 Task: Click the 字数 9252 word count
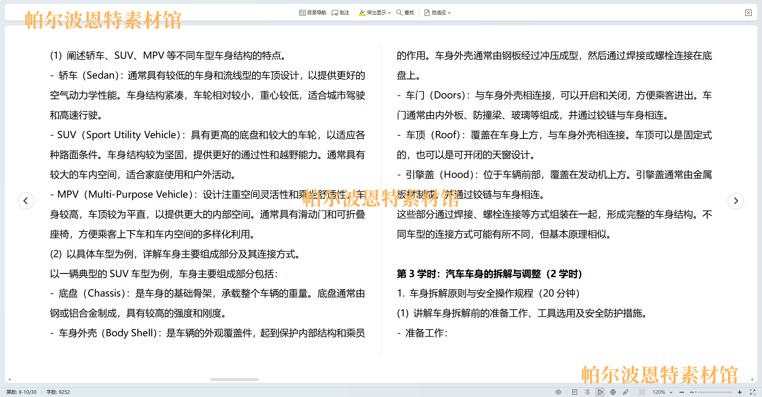pos(58,392)
